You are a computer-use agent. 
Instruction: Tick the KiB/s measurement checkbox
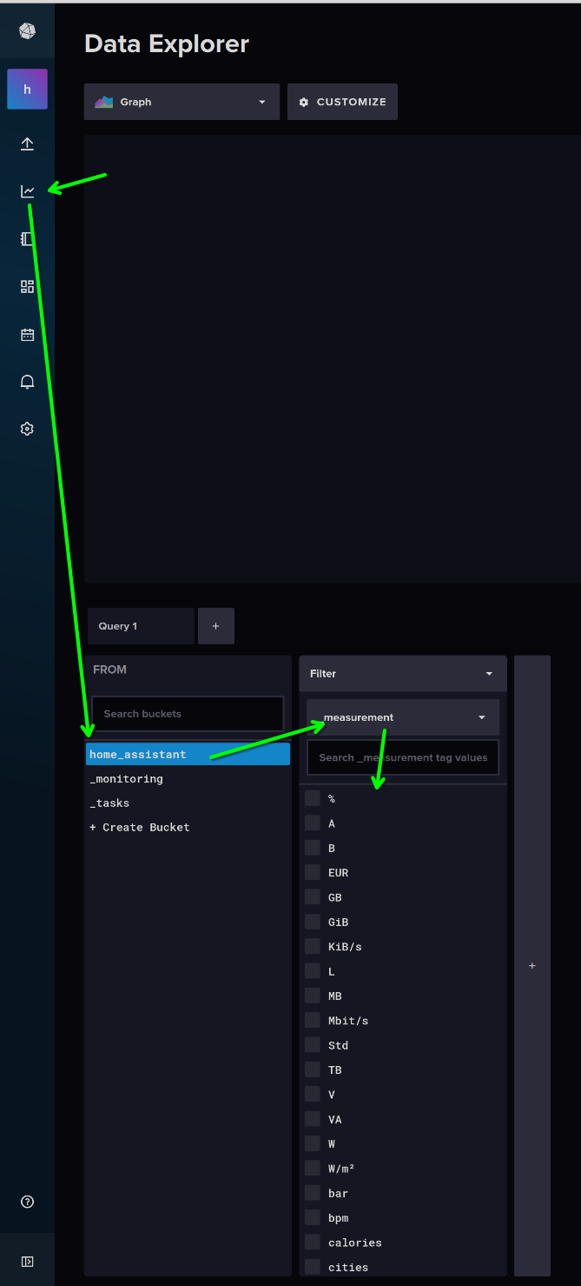[313, 946]
